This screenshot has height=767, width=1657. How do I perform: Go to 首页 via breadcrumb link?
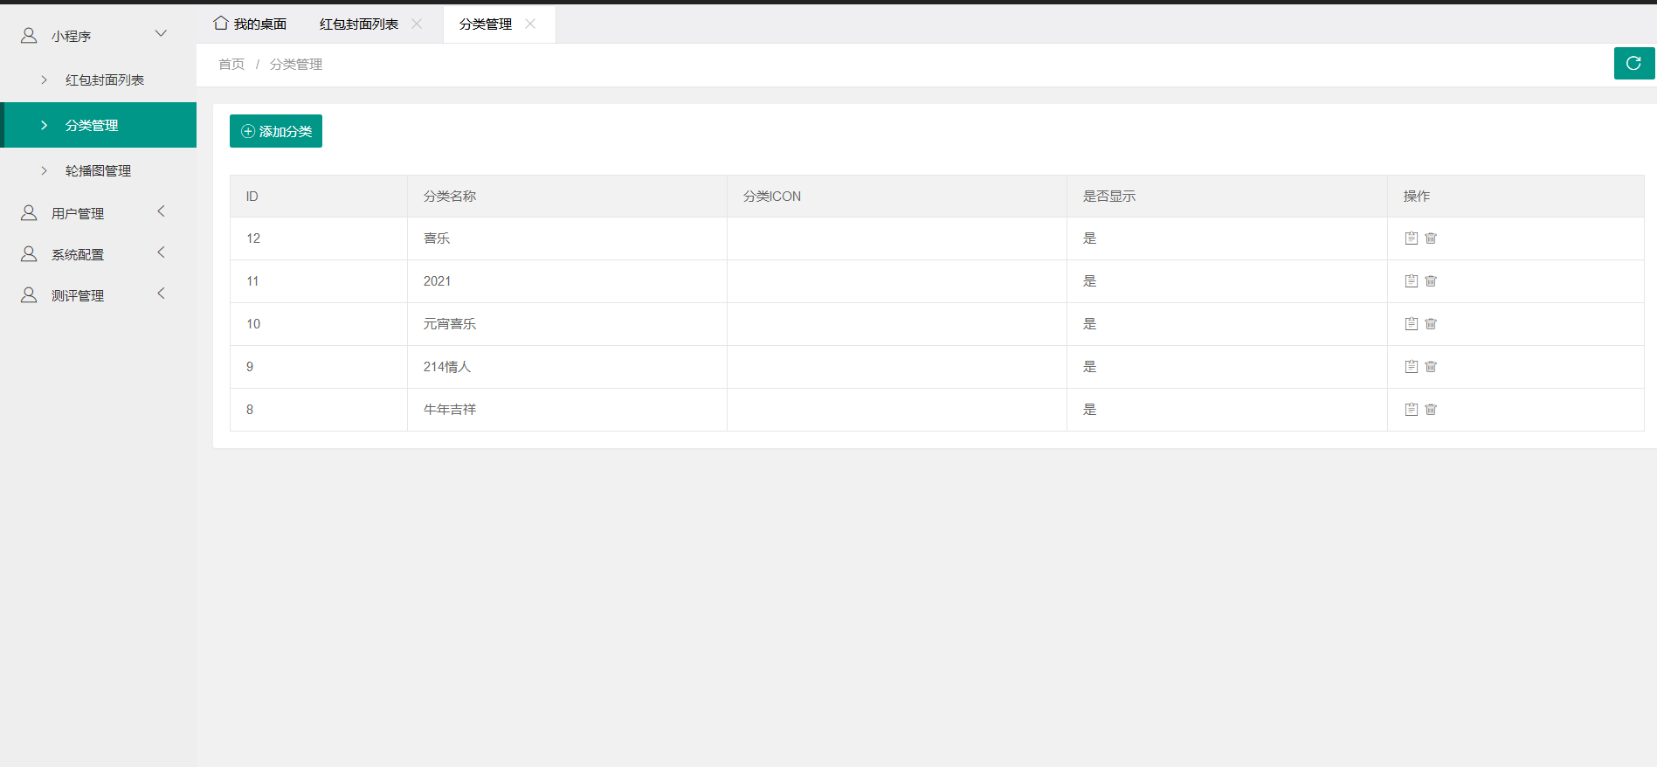[231, 65]
